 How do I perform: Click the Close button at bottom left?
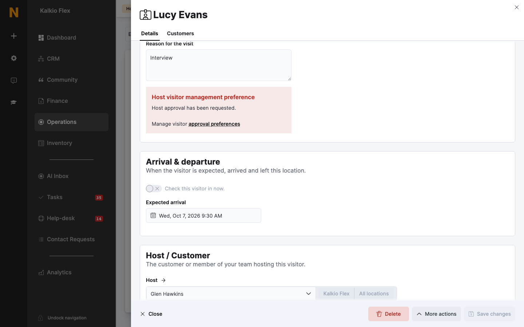pos(151,314)
